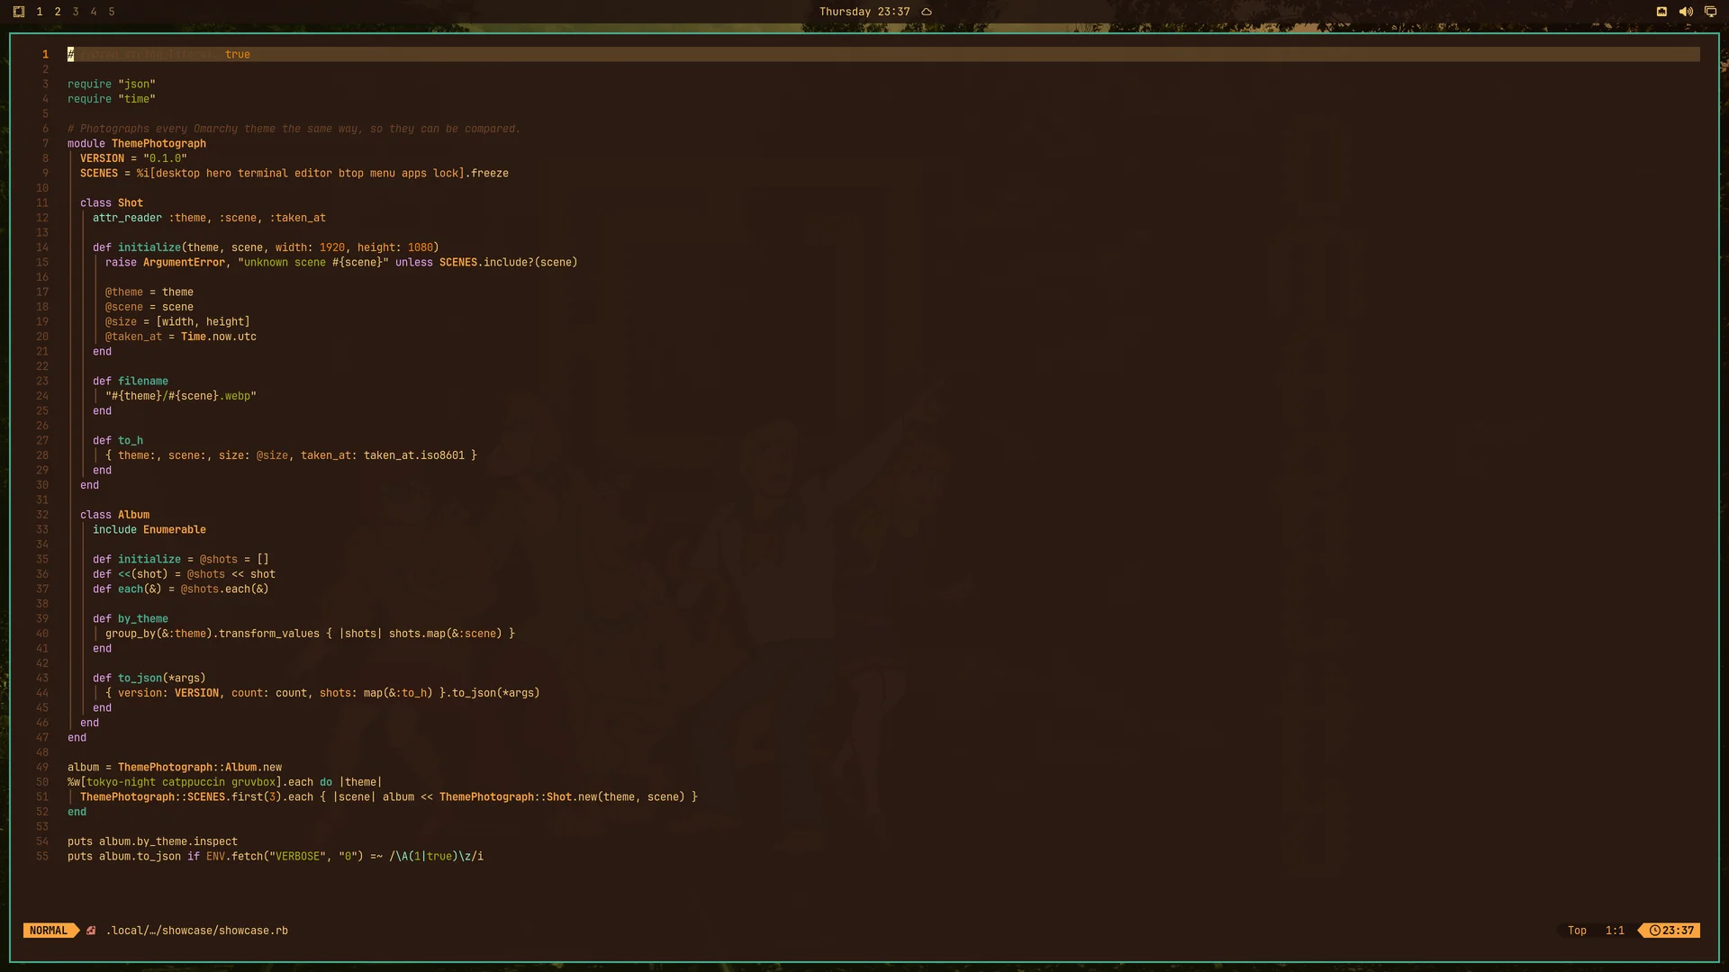The width and height of the screenshot is (1729, 972).
Task: Click the 1:1 cursor position indicator
Action: pos(1615,931)
